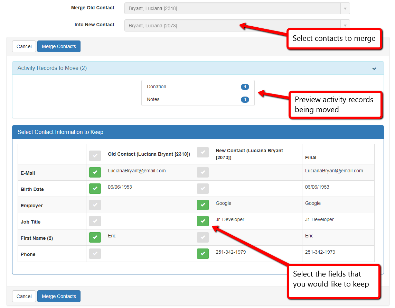
Task: Check old contact's Phone checkbox
Action: (x=95, y=254)
